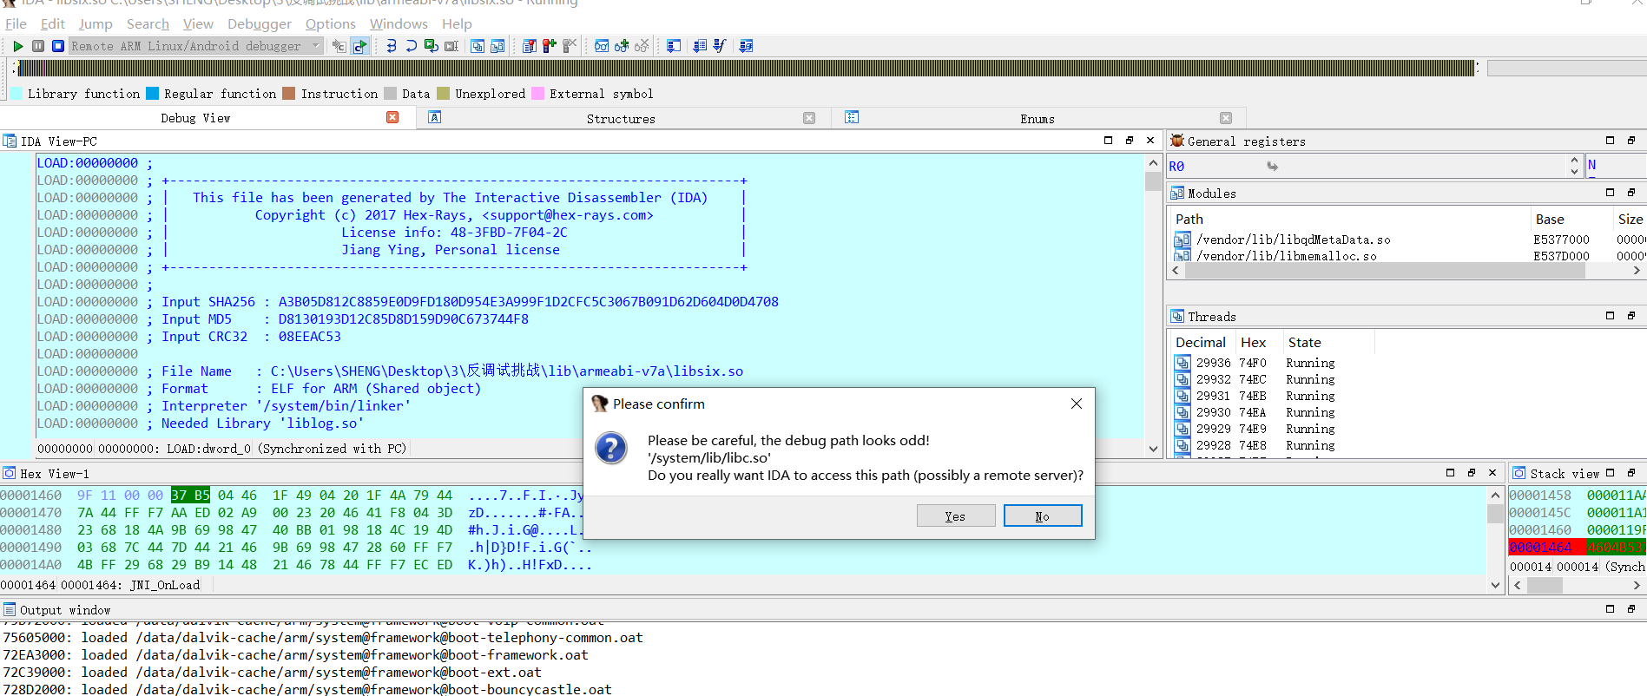Click the Step over toolbar icon

click(411, 46)
